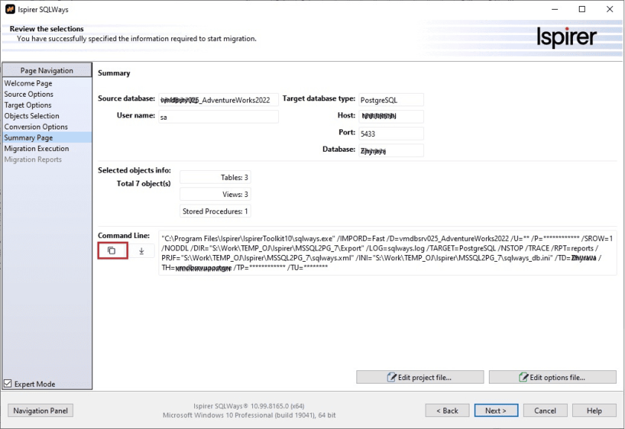Open Help for this page

click(x=594, y=410)
